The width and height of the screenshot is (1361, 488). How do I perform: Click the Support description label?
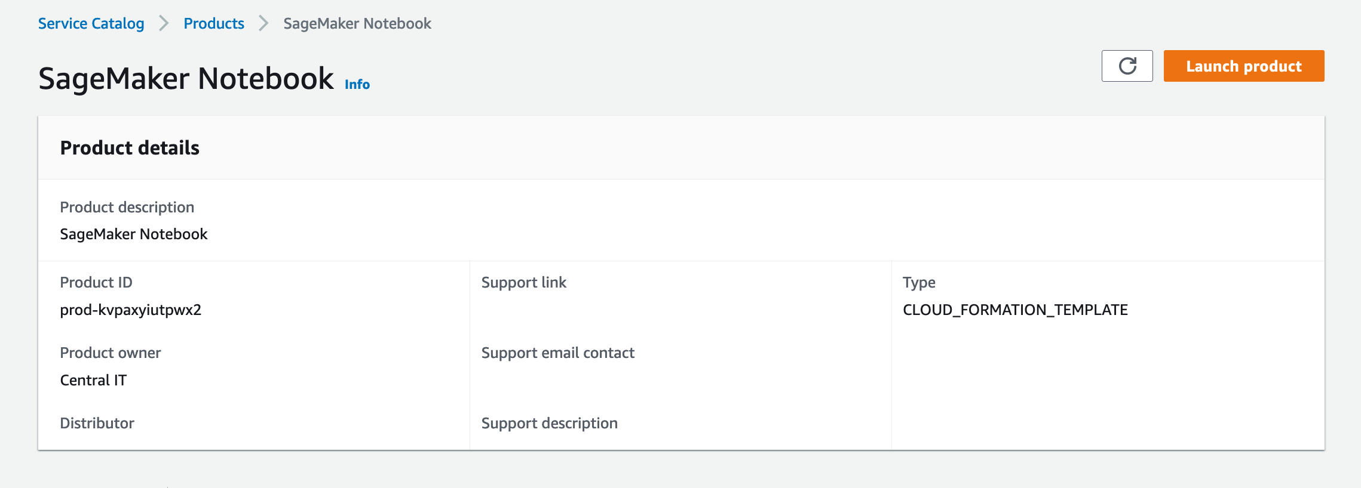coord(549,423)
